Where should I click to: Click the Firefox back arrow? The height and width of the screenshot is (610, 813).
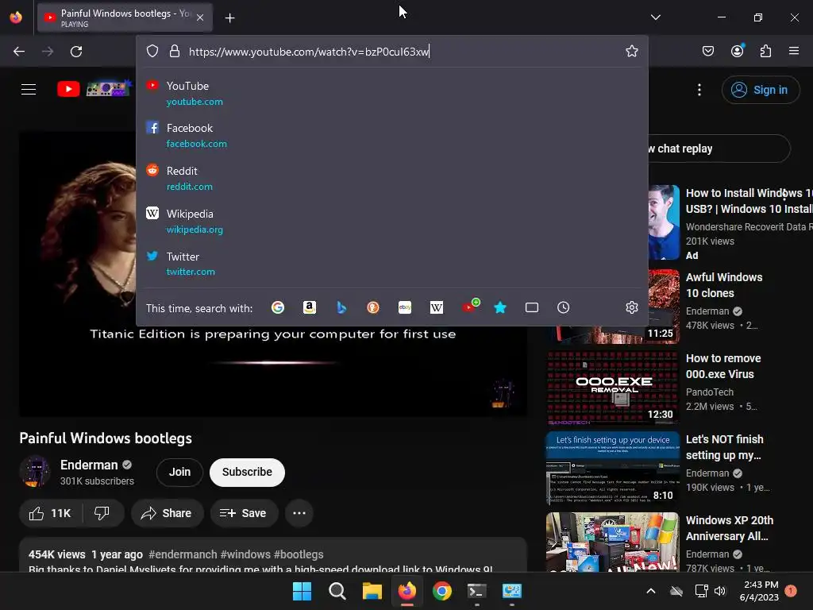(19, 52)
